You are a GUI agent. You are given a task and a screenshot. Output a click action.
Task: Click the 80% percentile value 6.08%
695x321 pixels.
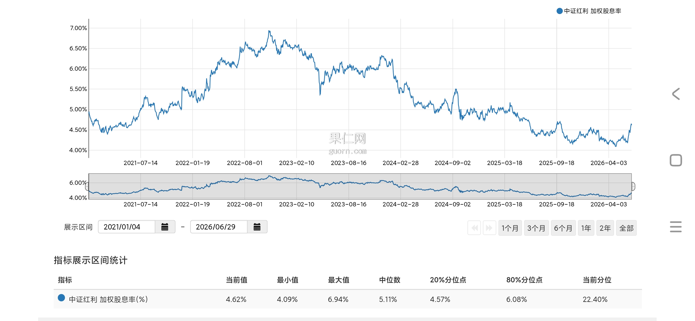(517, 299)
